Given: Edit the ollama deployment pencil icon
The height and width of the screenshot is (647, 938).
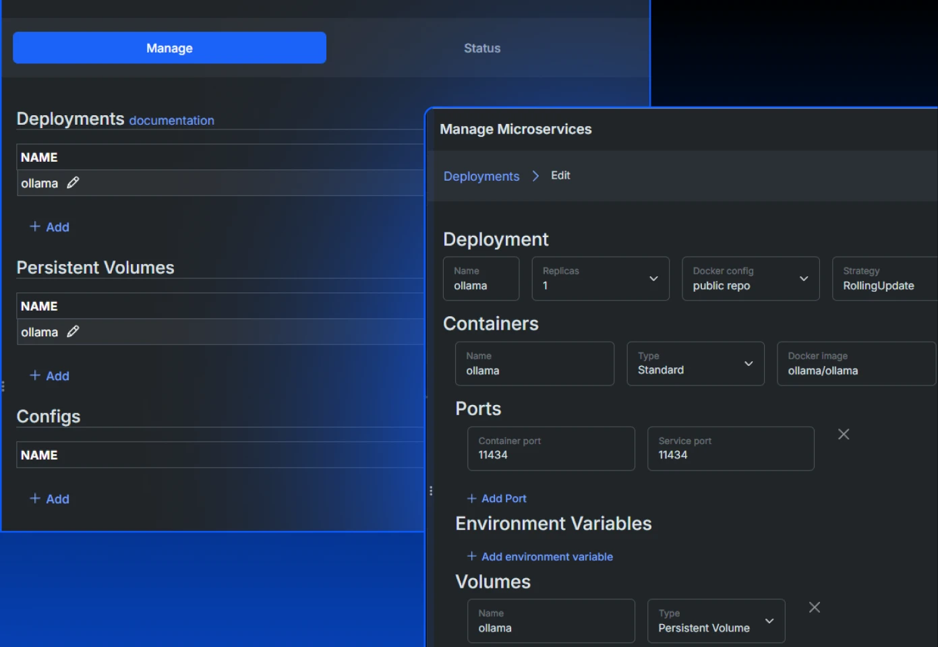Looking at the screenshot, I should [73, 183].
